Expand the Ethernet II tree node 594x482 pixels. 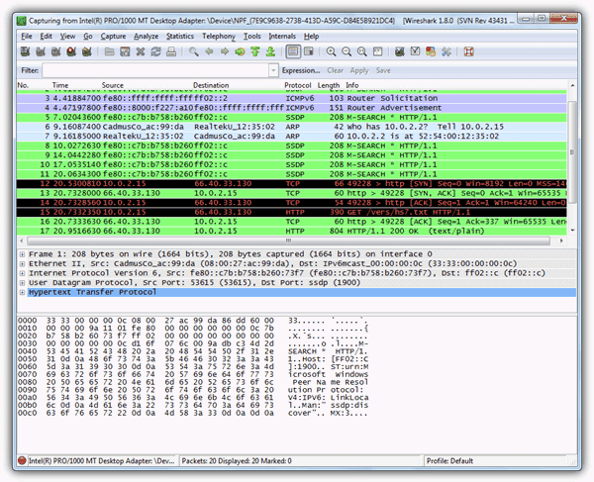point(22,263)
